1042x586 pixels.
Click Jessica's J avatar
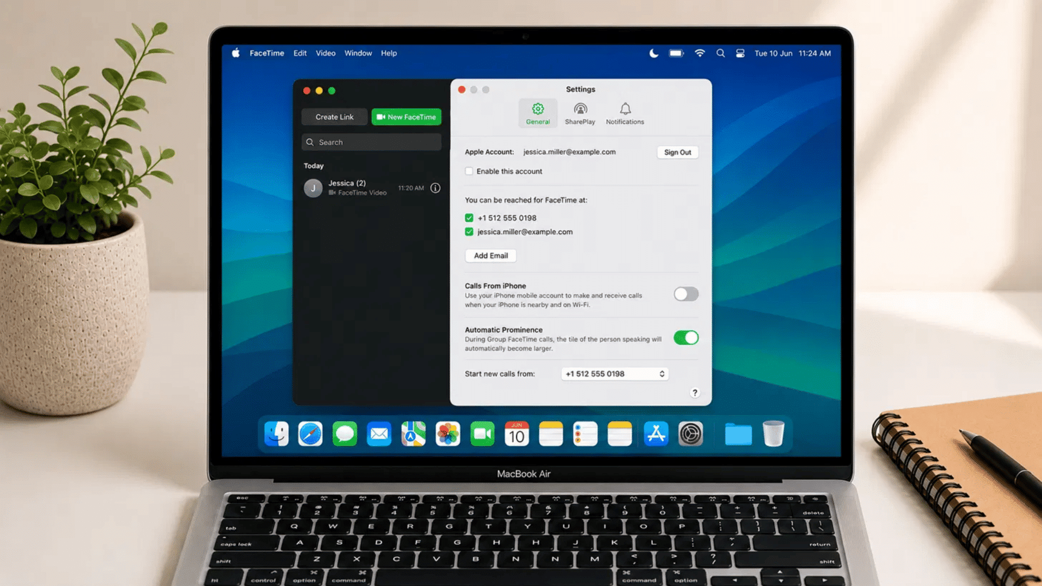[313, 188]
